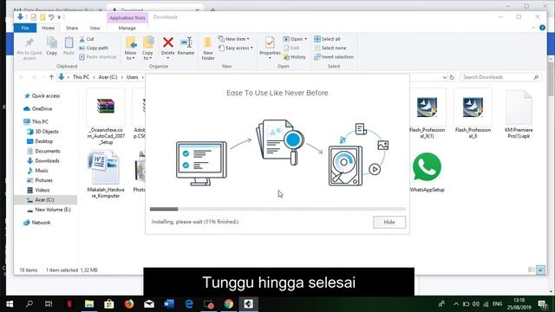555x312 pixels.
Task: Select the AutoCad_2007_Setup archive file
Action: pos(106,117)
